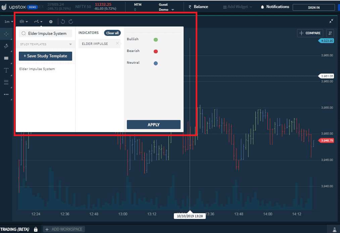Viewport: 340px width, 233px height.
Task: Undo the last chart action
Action: point(63,22)
